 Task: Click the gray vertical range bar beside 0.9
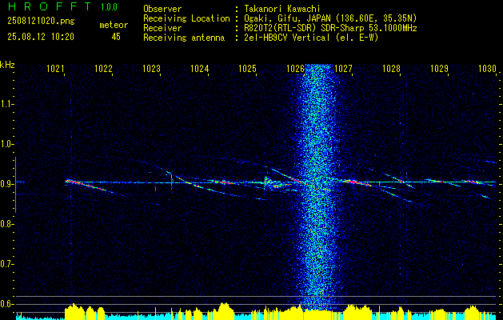(15, 185)
